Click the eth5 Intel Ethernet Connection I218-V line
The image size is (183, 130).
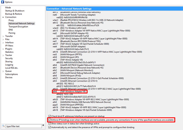click(x=75, y=81)
